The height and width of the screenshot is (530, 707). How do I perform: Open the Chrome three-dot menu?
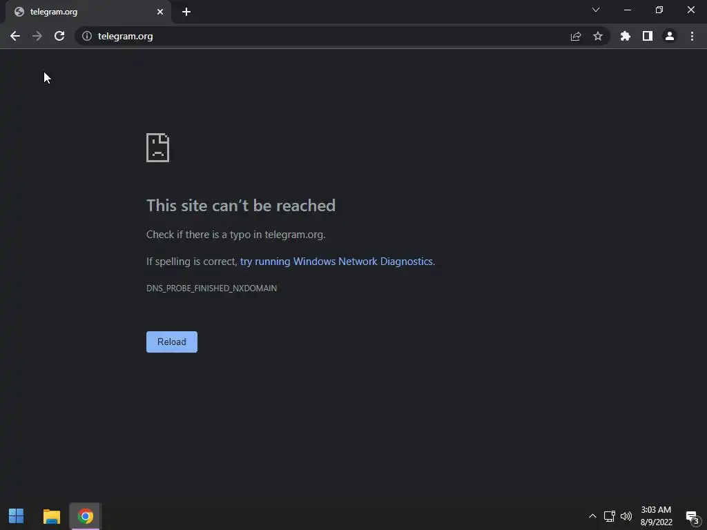692,36
